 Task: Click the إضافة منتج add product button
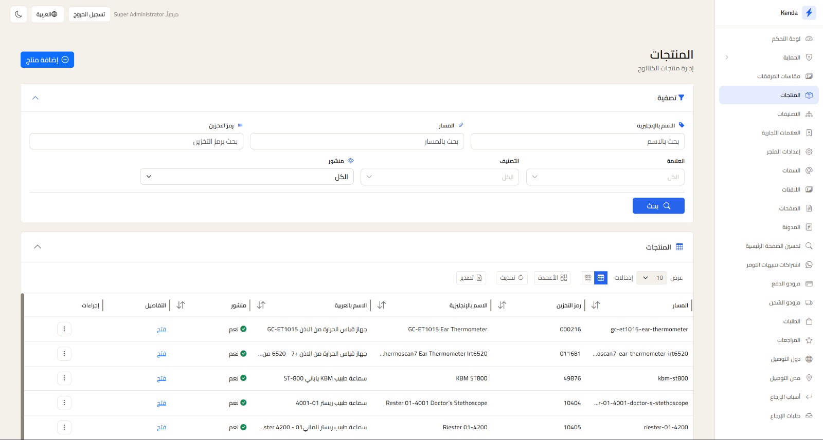[x=47, y=60]
